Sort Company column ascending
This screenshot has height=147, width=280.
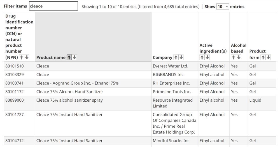(x=176, y=57)
